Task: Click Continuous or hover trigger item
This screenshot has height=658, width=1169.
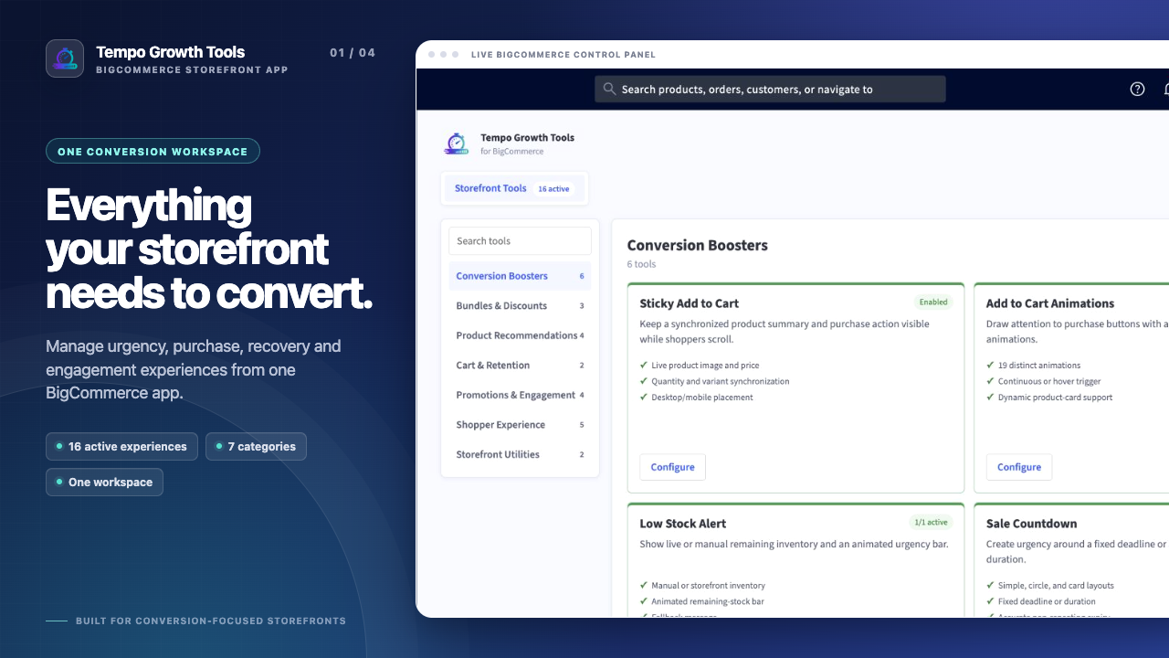Action: tap(1044, 381)
